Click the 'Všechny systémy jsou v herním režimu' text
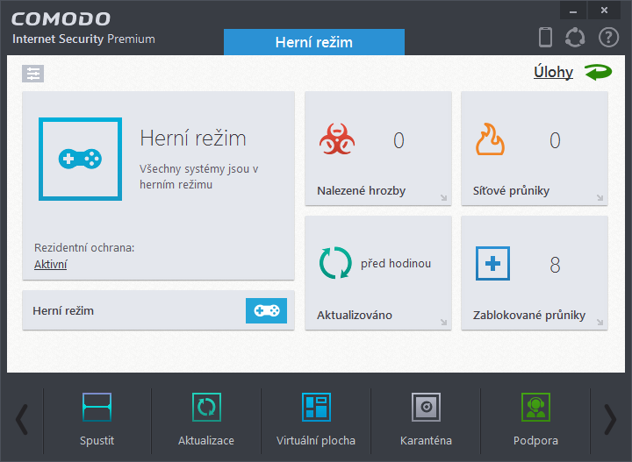Image resolution: width=632 pixels, height=462 pixels. tap(198, 177)
